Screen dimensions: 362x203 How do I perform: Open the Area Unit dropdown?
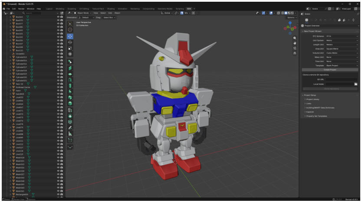342,49
